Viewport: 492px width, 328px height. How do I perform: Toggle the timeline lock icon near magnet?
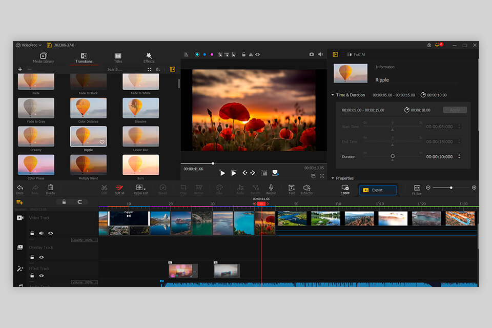click(64, 202)
